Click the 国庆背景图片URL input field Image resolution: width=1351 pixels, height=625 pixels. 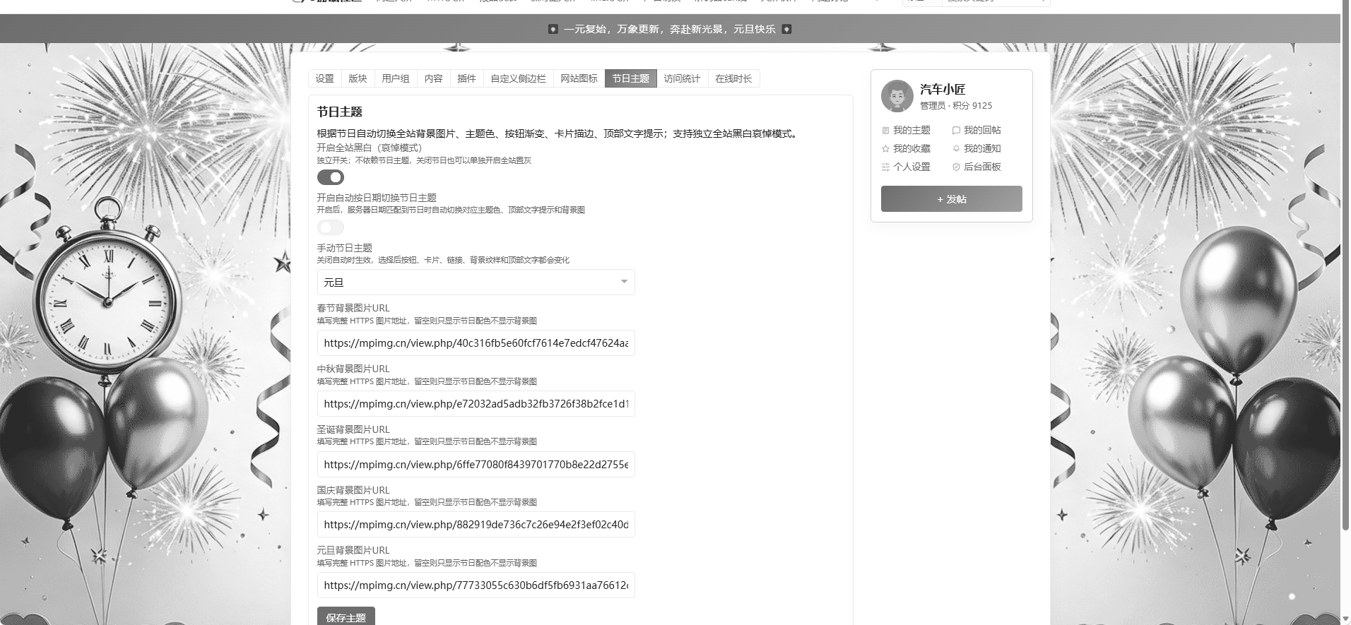(x=476, y=525)
